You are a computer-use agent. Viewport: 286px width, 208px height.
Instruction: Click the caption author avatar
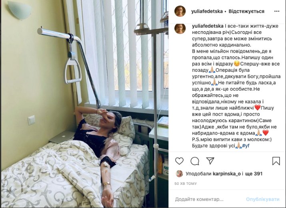pyautogui.click(x=180, y=29)
